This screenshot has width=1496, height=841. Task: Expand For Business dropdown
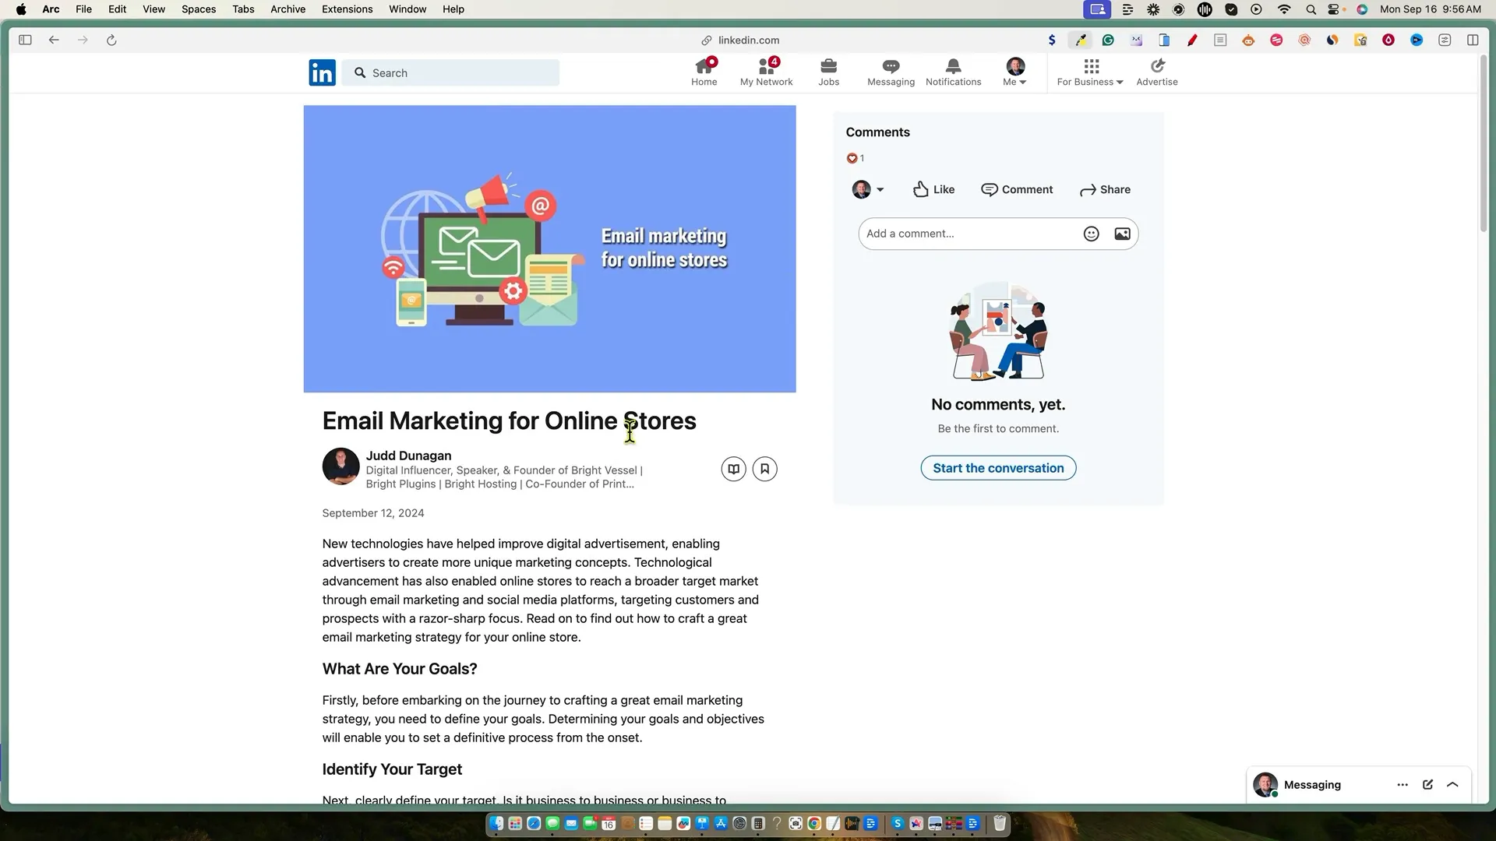[x=1089, y=72]
